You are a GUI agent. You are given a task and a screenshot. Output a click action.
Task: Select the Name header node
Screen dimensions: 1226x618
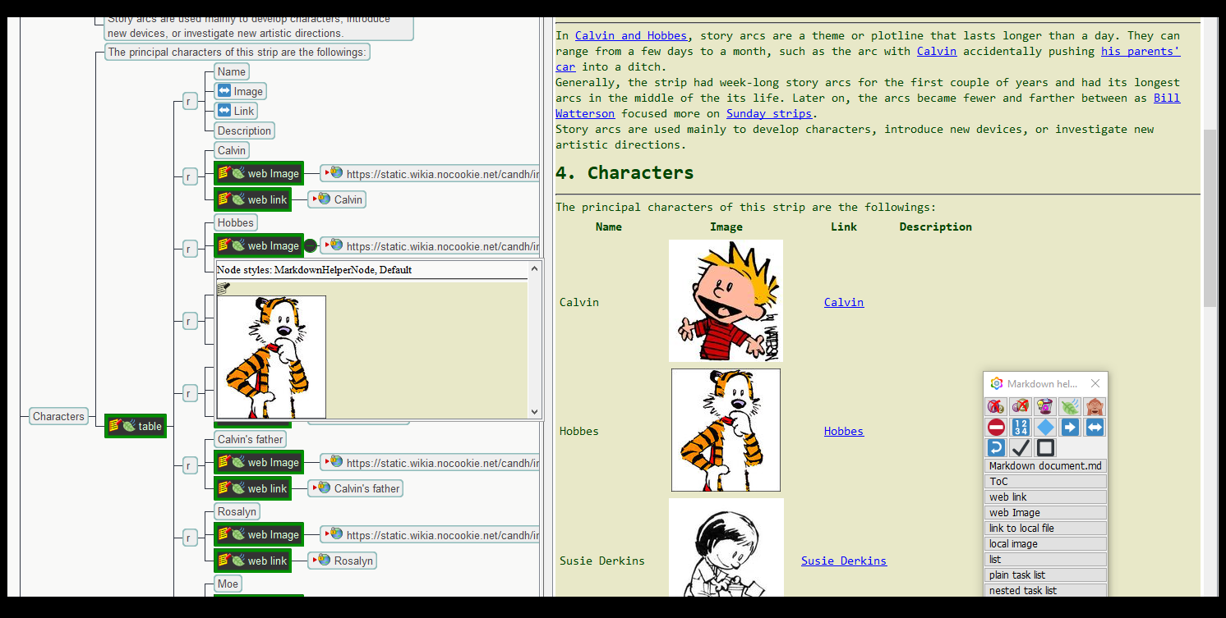[x=232, y=71]
